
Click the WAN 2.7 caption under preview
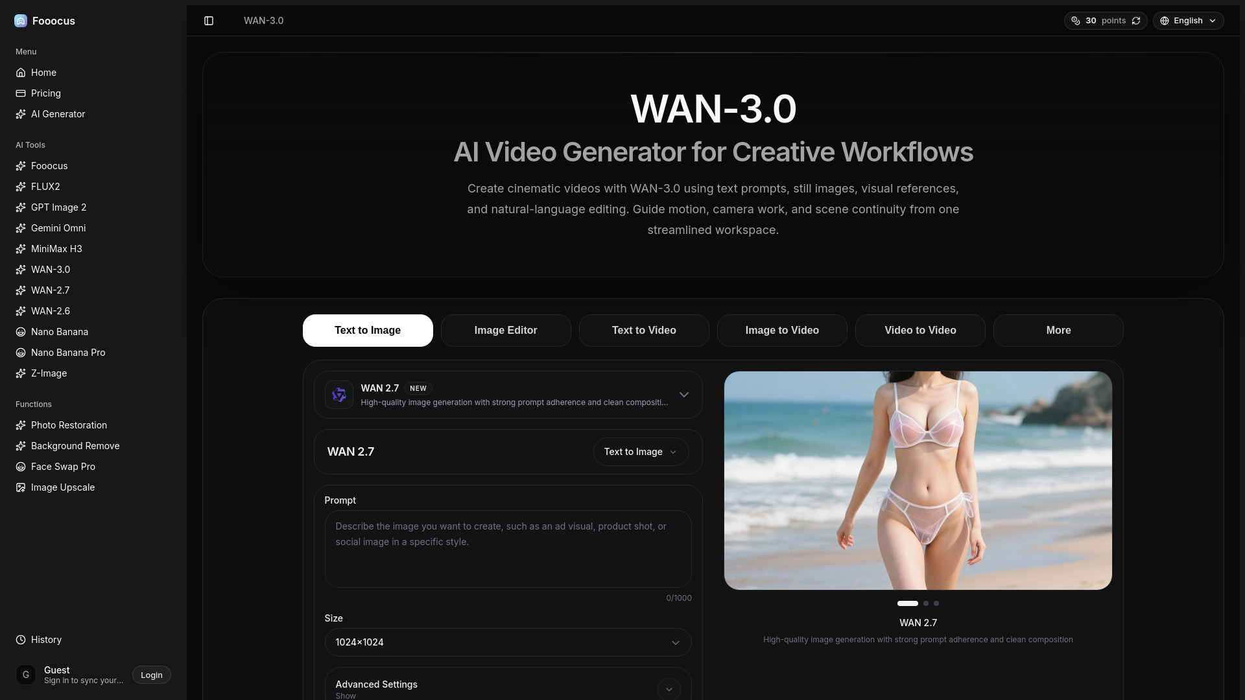coord(918,623)
